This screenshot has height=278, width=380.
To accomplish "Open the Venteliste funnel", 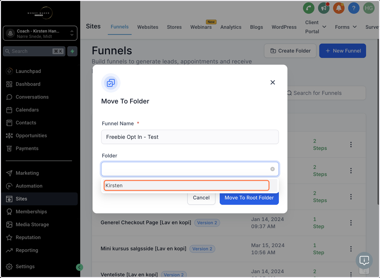I will (x=129, y=275).
